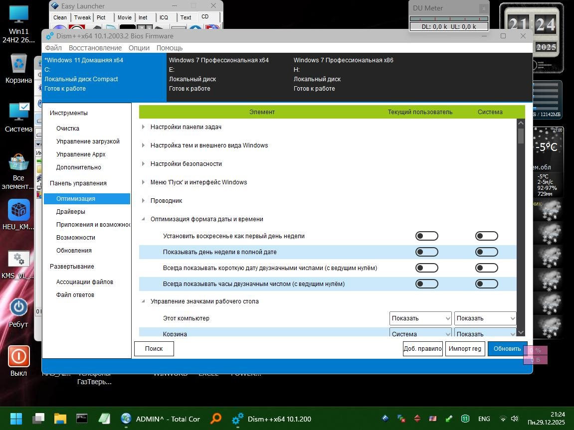Expand the Проводник section
This screenshot has width=574, height=430.
(143, 201)
